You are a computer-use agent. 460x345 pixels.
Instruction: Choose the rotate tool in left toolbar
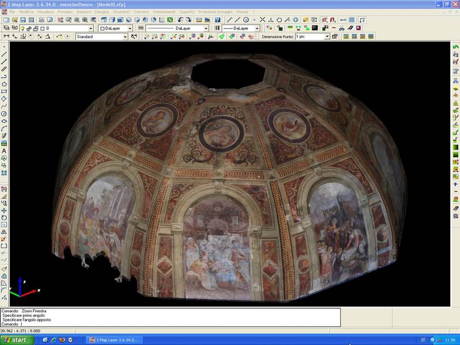coord(4,218)
